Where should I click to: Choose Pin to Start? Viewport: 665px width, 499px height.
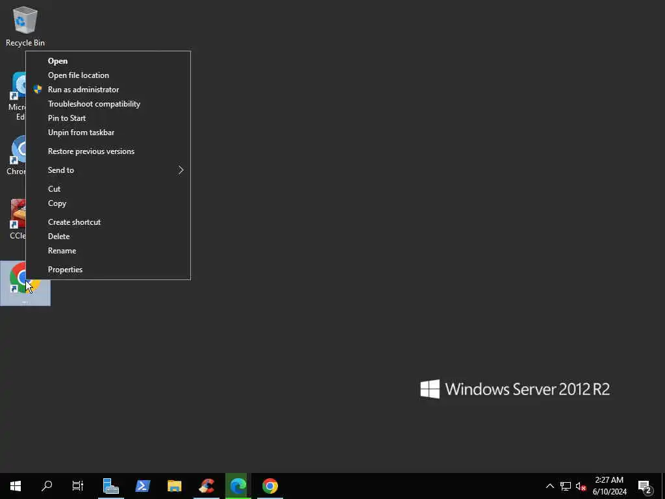[108, 118]
